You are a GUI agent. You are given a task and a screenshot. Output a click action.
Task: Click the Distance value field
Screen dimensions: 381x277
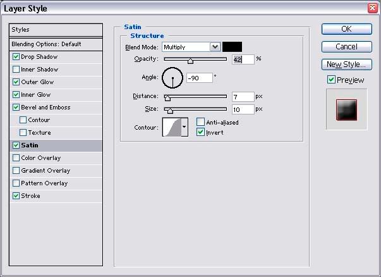point(243,97)
